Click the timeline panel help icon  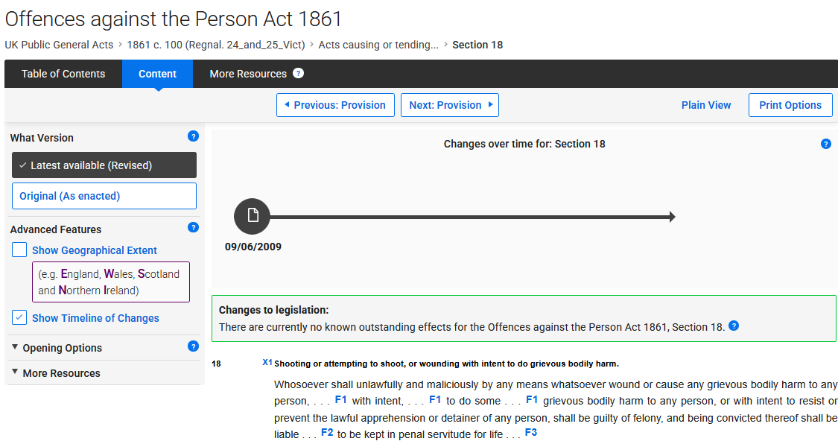click(825, 144)
